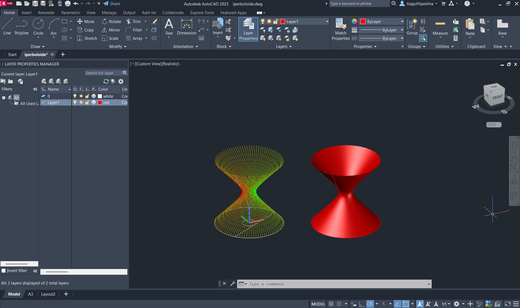The height and width of the screenshot is (308, 520).
Task: Select the Line drawing tool
Action: (x=7, y=27)
